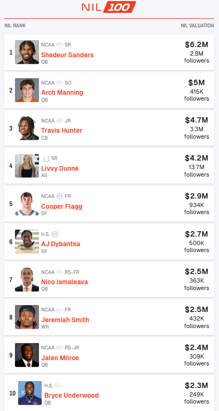View Nico Iamaleava profile link
219x411 pixels.
(65, 282)
